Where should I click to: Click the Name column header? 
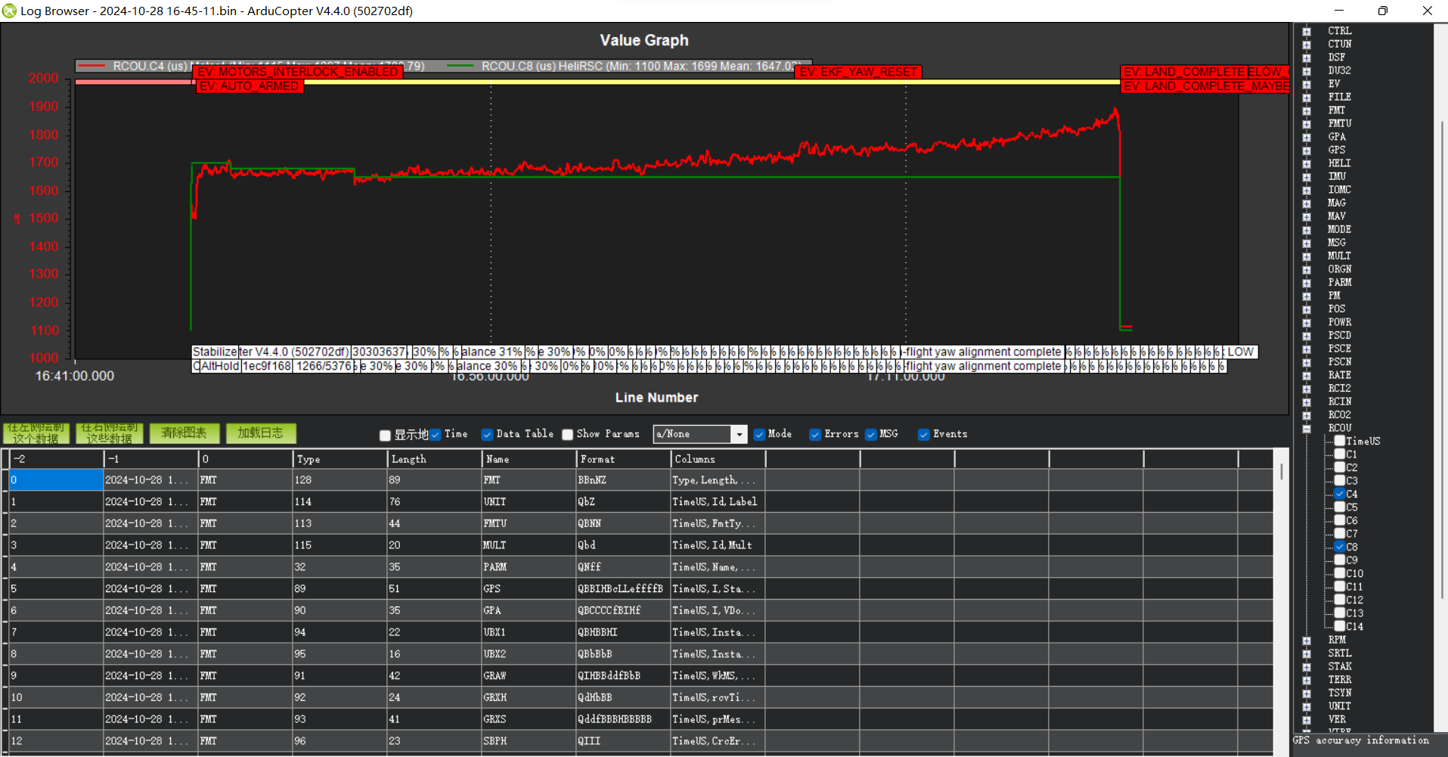(x=528, y=459)
